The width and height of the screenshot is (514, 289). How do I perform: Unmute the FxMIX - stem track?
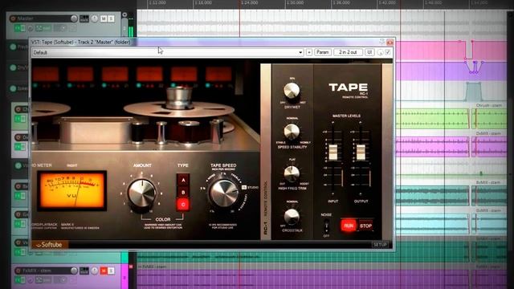[x=104, y=271]
